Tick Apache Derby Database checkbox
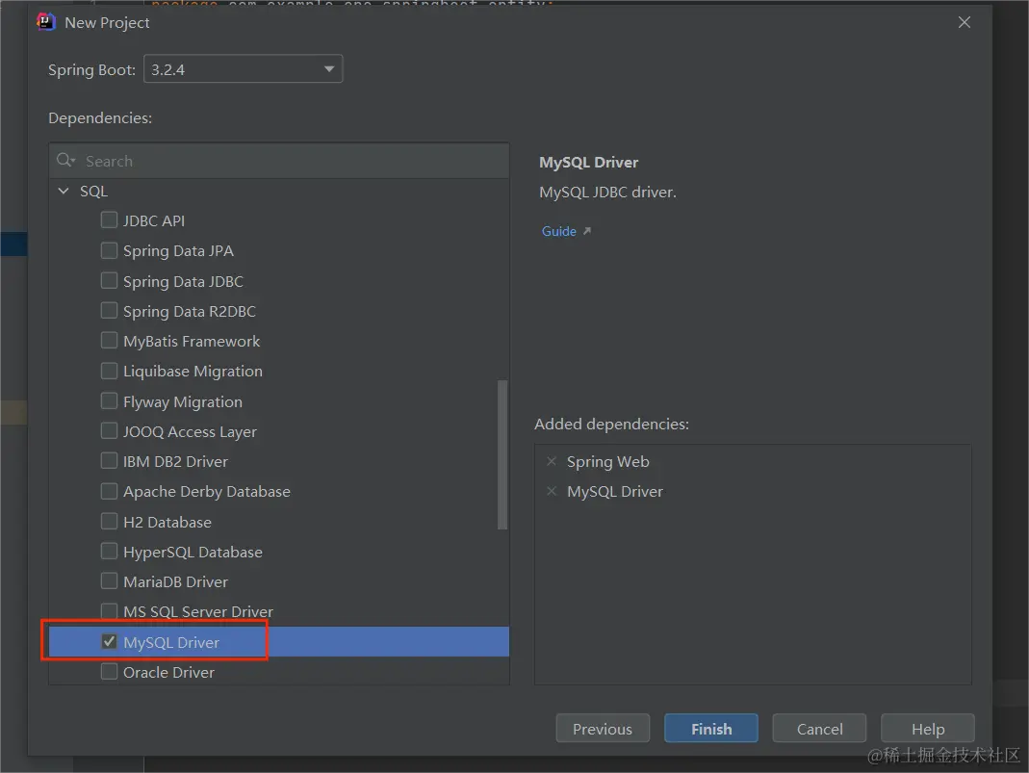1029x773 pixels. point(109,491)
